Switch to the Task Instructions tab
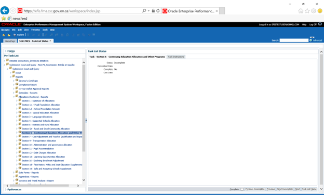The height and width of the screenshot is (195, 324). (x=176, y=57)
